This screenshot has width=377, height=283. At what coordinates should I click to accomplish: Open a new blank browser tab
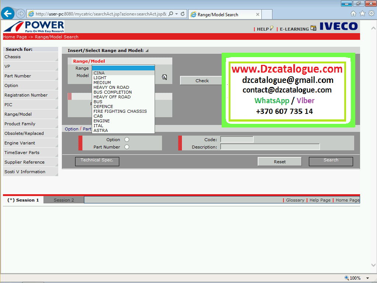[x=267, y=14]
